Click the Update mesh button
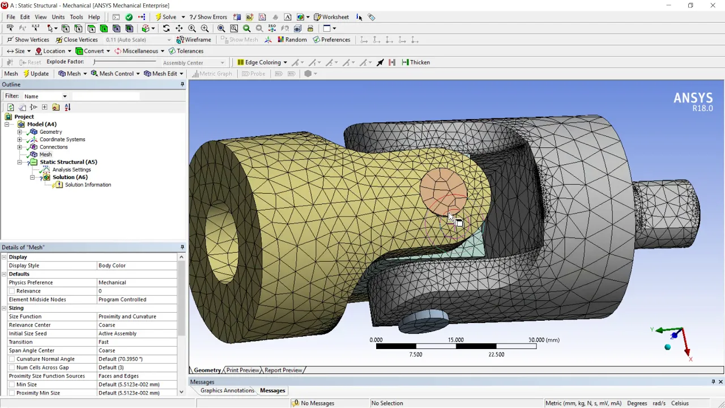This screenshot has height=408, width=725. 36,74
